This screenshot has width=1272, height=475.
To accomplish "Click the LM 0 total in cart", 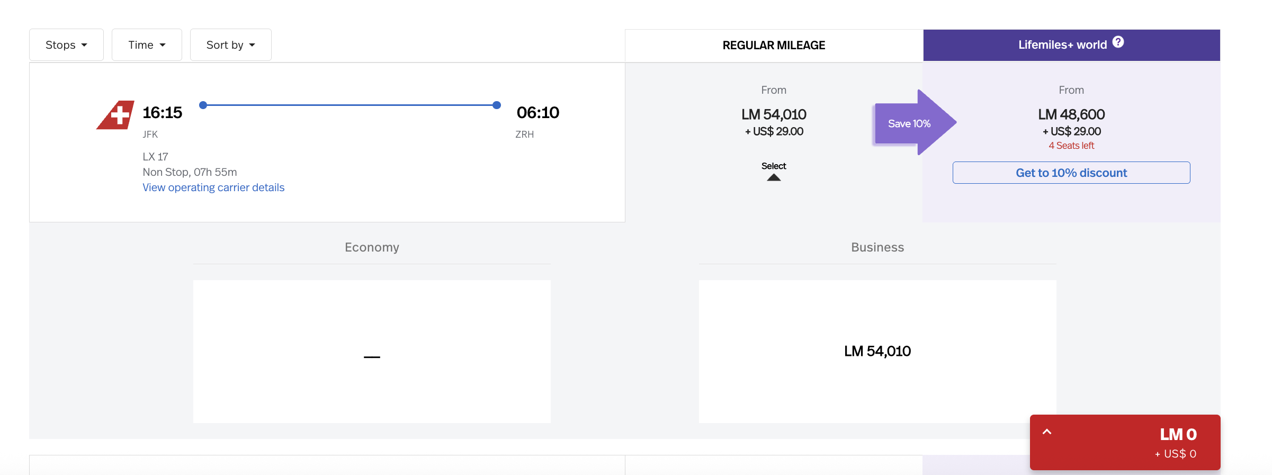I will (x=1178, y=434).
